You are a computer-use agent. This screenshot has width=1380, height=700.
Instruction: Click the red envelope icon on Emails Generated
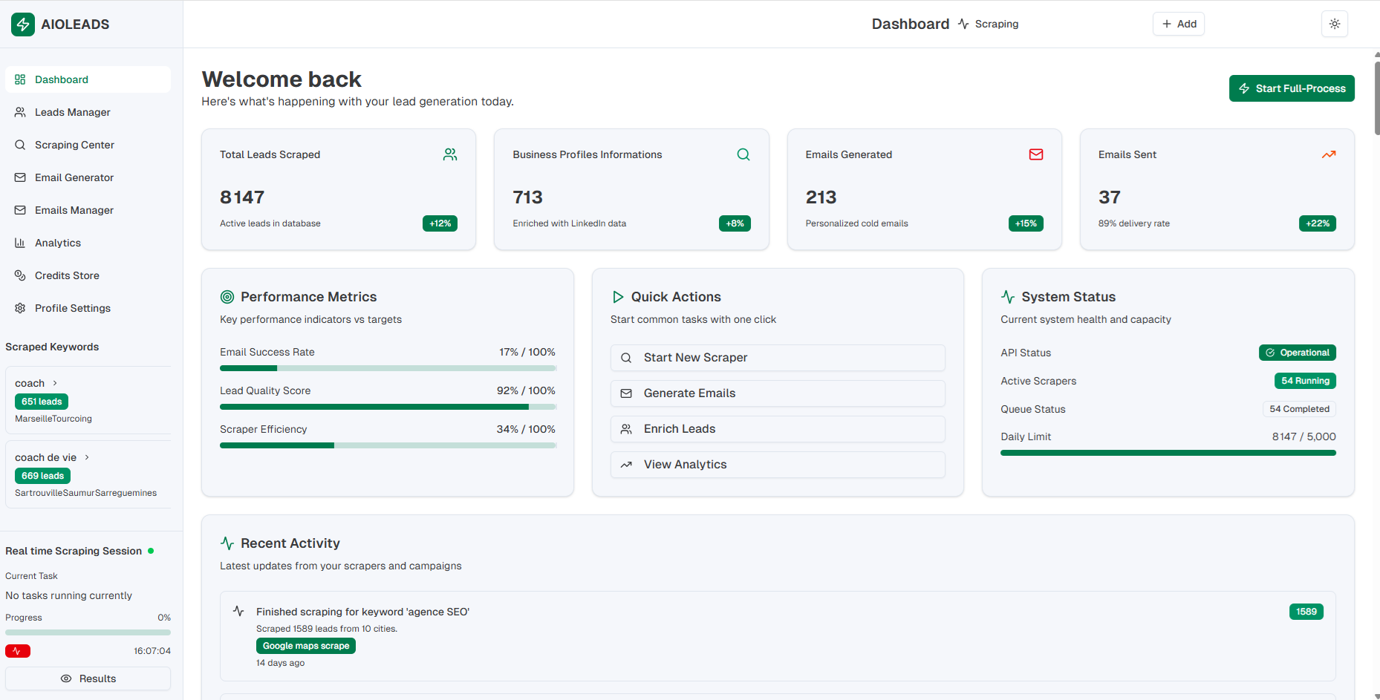[x=1035, y=154]
